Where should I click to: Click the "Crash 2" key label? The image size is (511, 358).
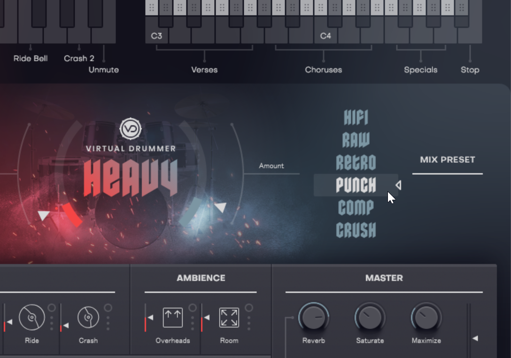(79, 58)
